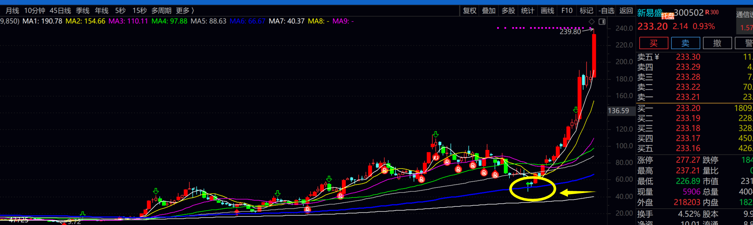Click the 卖一 price 233.21 in order book

click(x=688, y=97)
